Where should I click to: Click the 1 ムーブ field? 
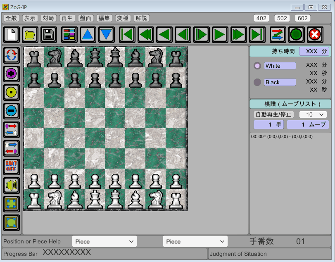[x=308, y=124]
